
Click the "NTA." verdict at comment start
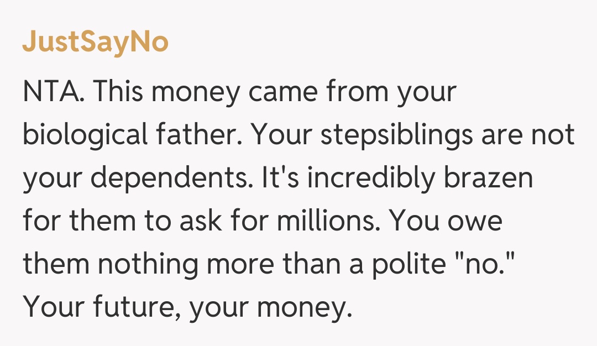[54, 92]
